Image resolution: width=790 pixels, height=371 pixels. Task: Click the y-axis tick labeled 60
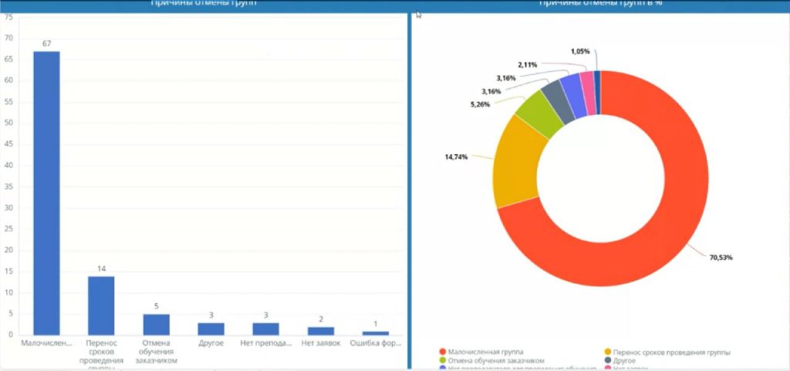[8, 80]
